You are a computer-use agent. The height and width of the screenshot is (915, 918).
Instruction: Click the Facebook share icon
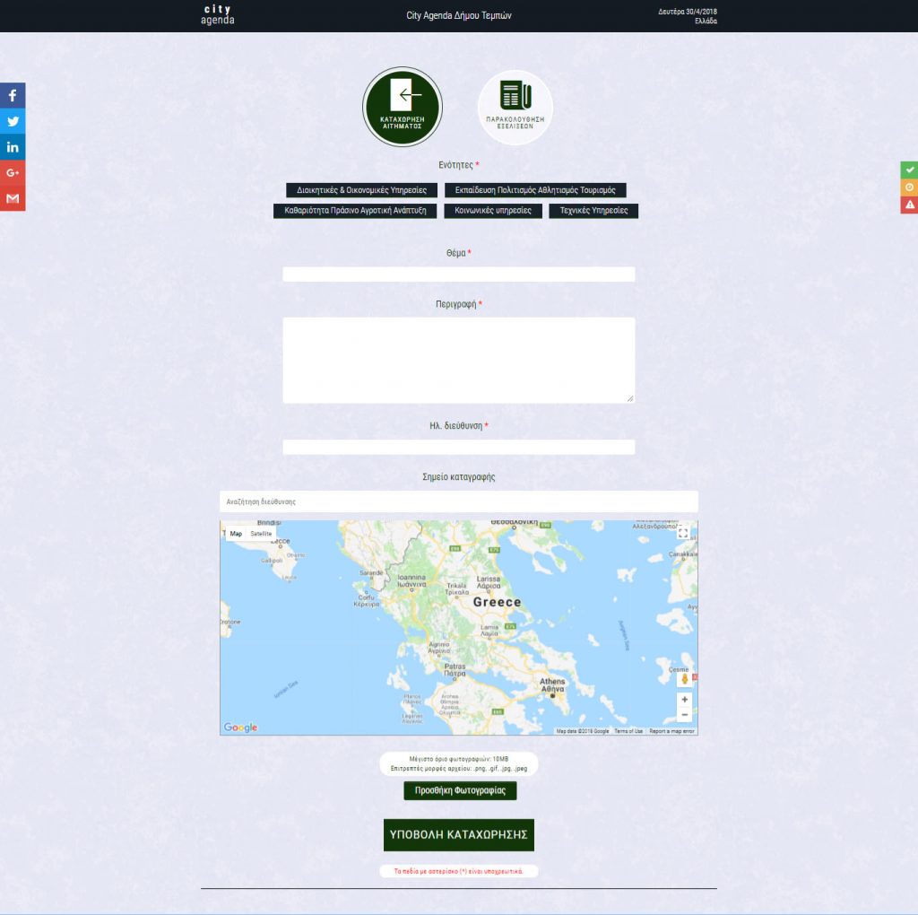coord(13,95)
